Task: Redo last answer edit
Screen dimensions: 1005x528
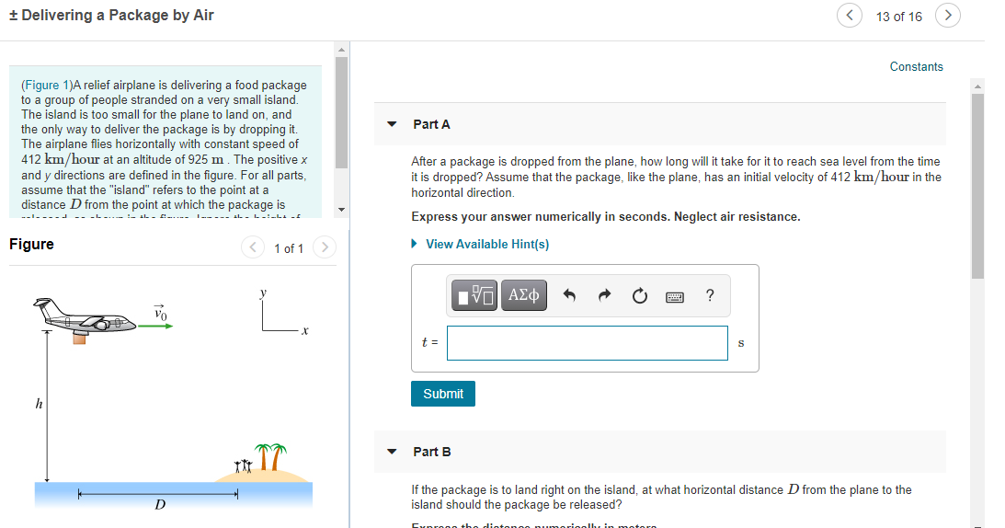Action: click(604, 295)
